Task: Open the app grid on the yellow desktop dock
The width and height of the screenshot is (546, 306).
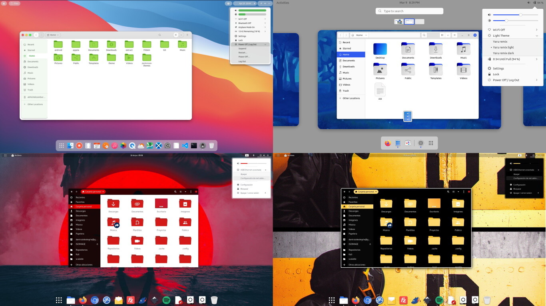Action: point(331,300)
